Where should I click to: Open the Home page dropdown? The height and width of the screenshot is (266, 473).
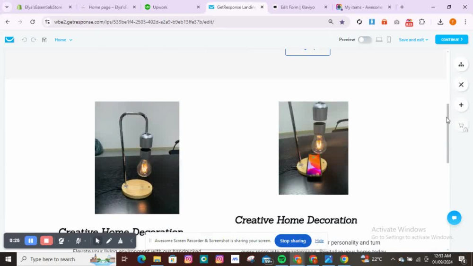tap(63, 40)
